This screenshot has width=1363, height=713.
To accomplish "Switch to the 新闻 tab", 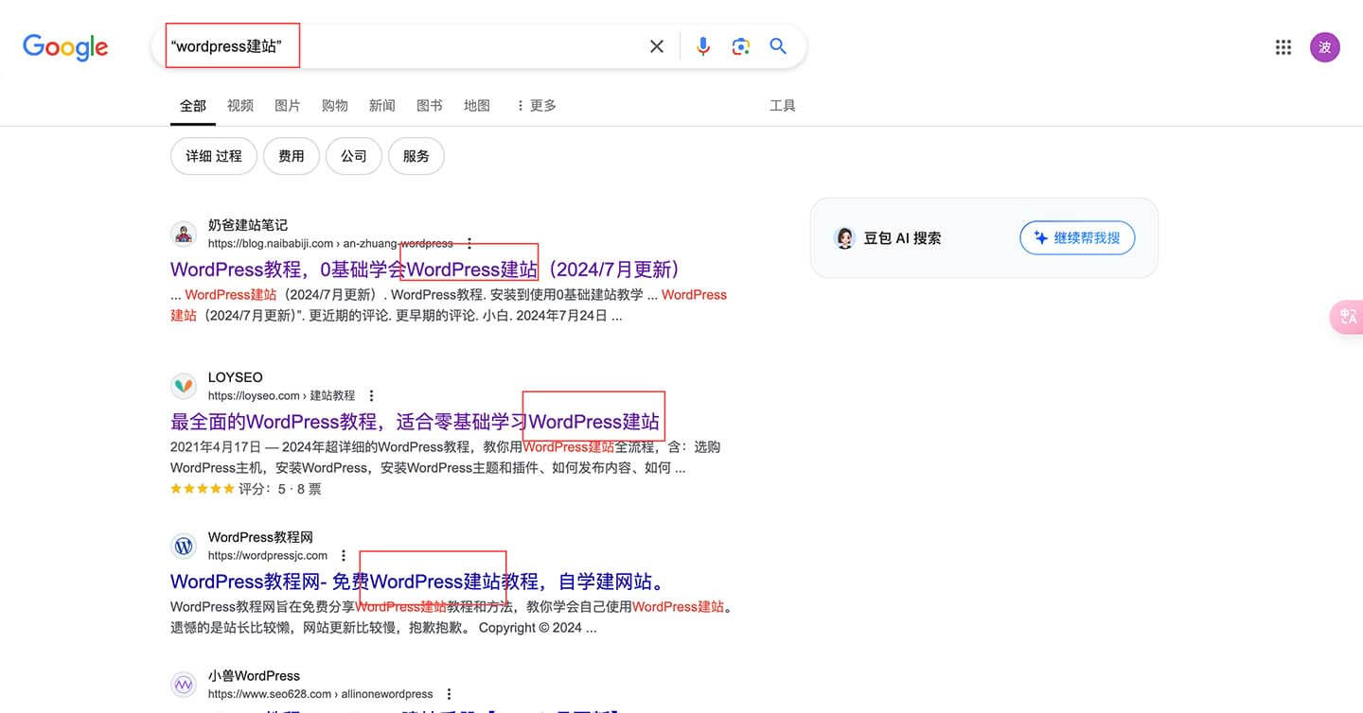I will tap(382, 106).
